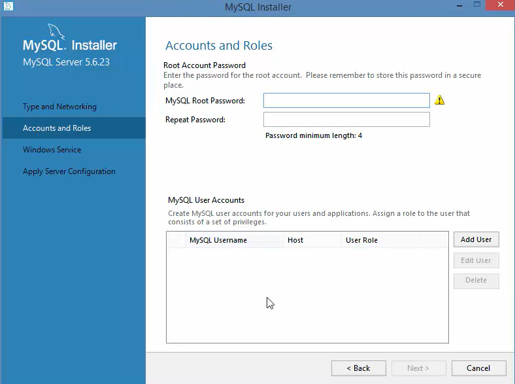This screenshot has width=515, height=384.
Task: Jump to Apply Server Configuration step
Action: (69, 171)
